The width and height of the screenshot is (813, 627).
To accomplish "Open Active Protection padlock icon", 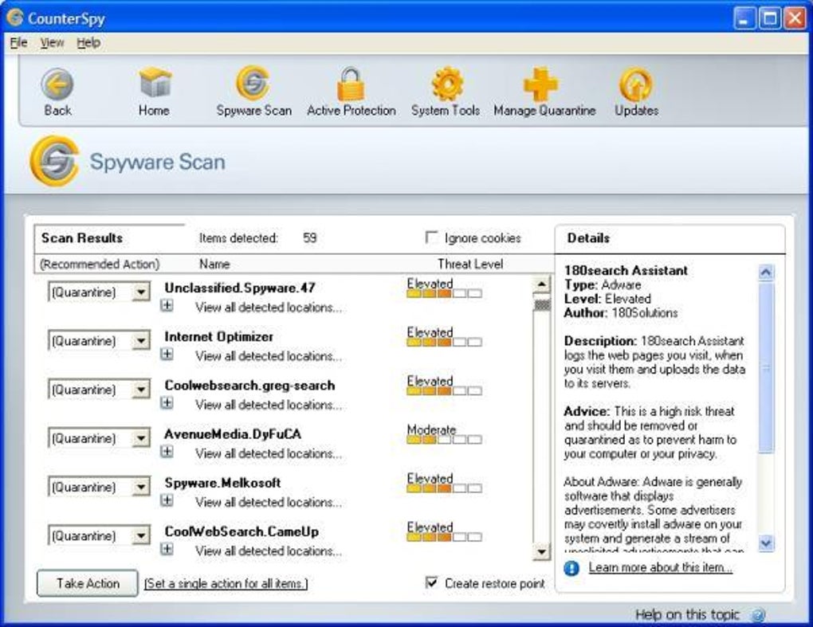I will pos(351,84).
